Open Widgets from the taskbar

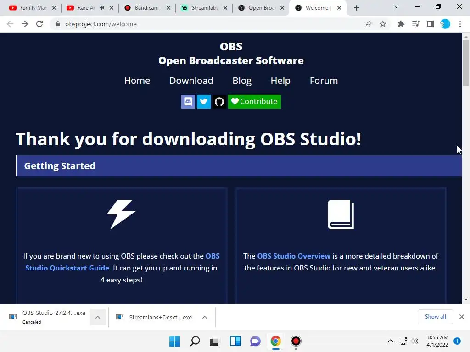235,341
